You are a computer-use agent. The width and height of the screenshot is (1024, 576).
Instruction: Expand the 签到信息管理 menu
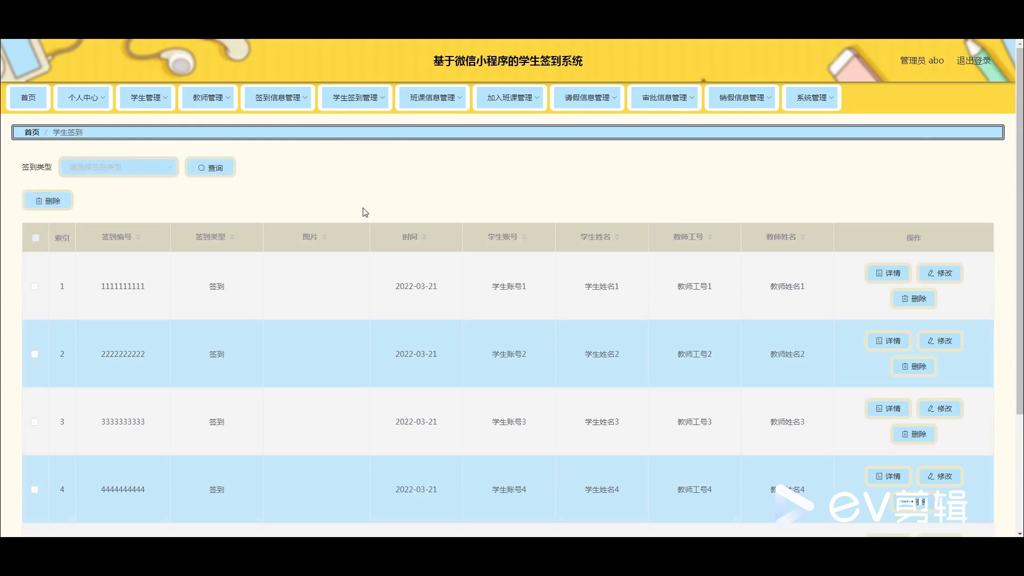(278, 98)
